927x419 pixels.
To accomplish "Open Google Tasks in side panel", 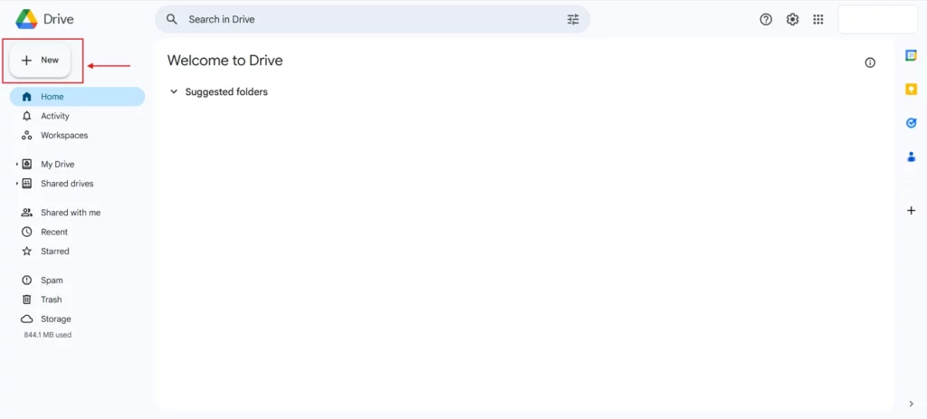I will click(911, 123).
